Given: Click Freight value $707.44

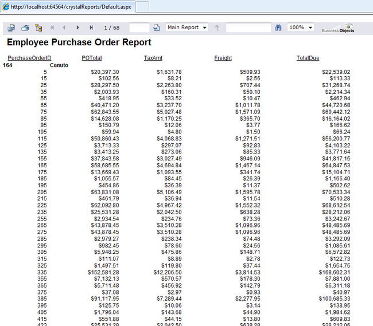Looking at the screenshot, I should point(250,85).
